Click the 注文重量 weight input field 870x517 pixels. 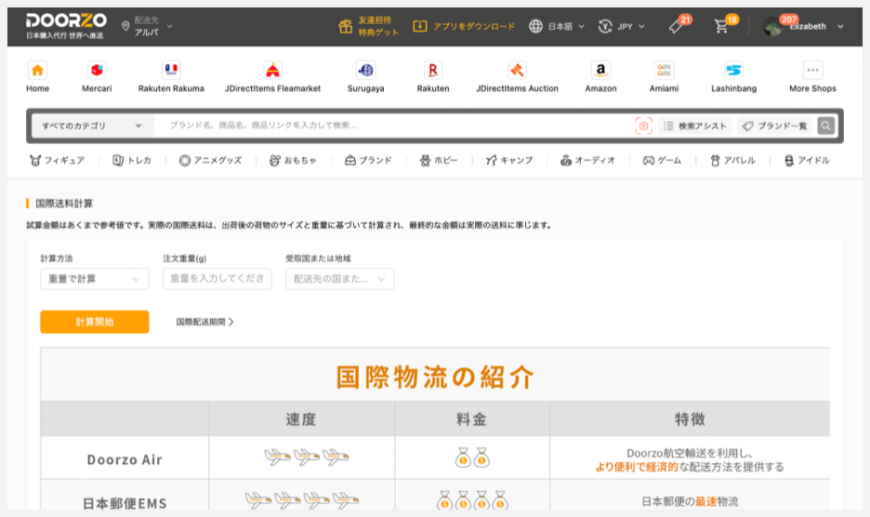217,279
